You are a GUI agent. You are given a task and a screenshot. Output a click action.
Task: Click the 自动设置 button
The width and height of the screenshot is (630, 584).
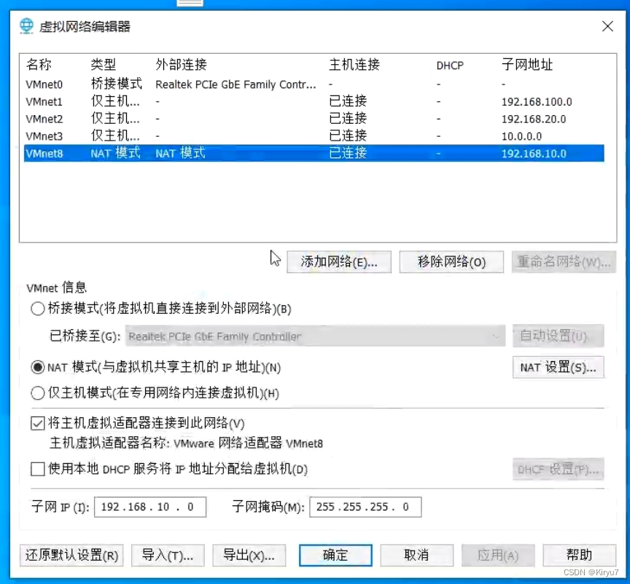coord(558,336)
